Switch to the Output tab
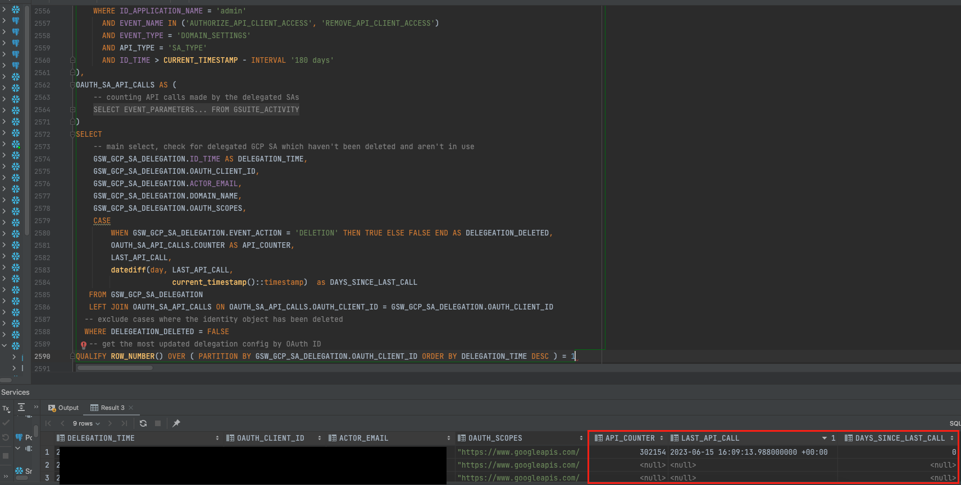The image size is (961, 485). click(63, 408)
